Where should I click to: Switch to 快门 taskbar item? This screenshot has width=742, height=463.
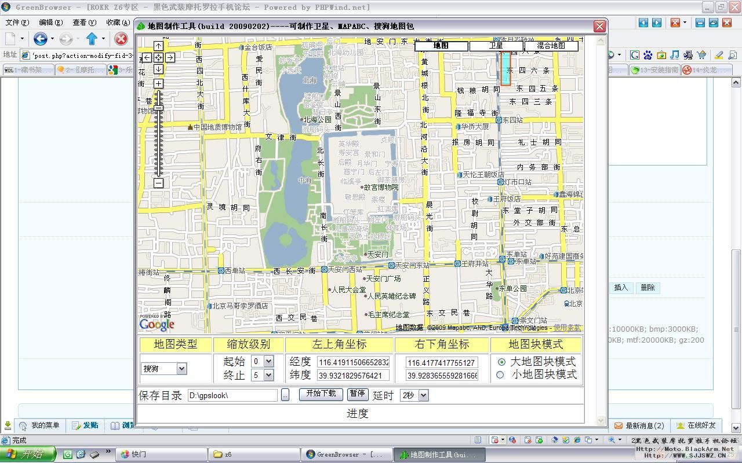161,454
